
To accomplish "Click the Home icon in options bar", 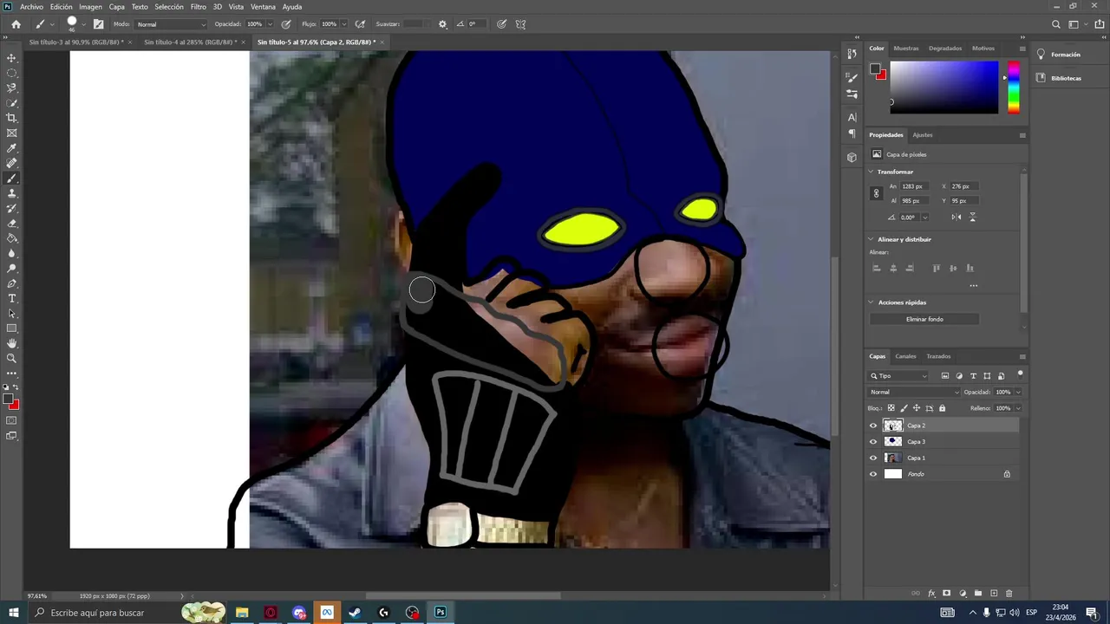I will pos(16,24).
